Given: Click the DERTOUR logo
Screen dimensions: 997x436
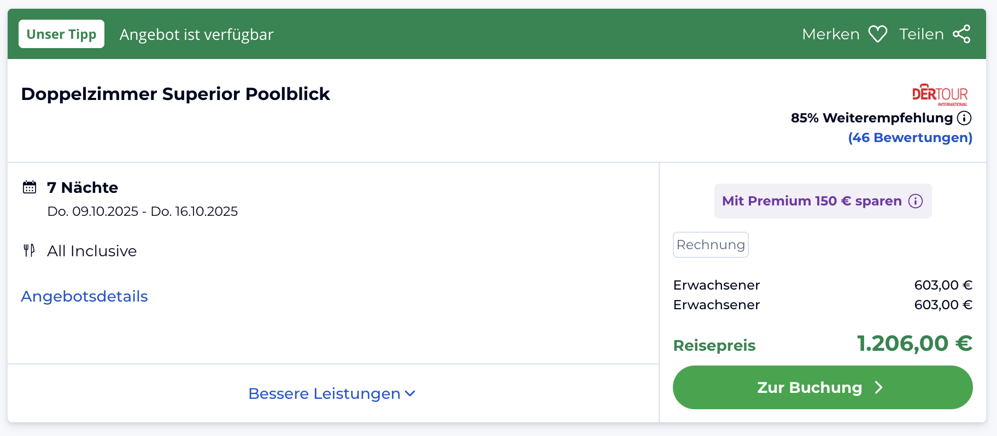Looking at the screenshot, I should tap(940, 95).
